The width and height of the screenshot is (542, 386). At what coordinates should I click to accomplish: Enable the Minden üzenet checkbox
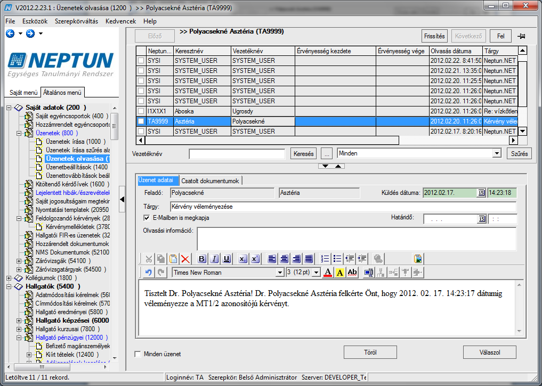pos(137,354)
